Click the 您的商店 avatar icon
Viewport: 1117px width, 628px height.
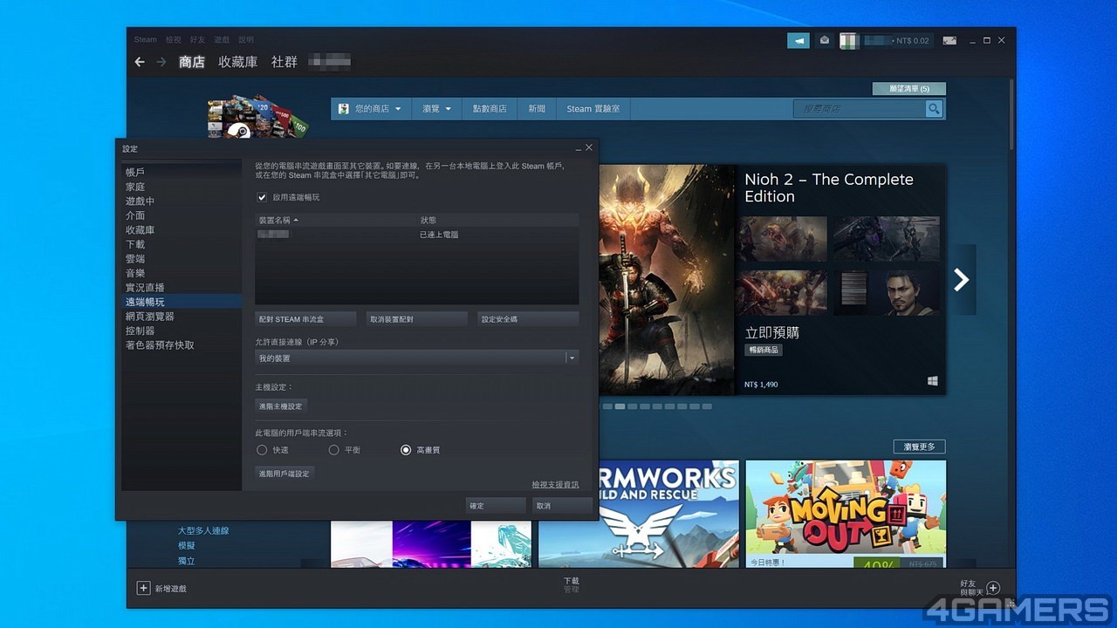(x=344, y=109)
